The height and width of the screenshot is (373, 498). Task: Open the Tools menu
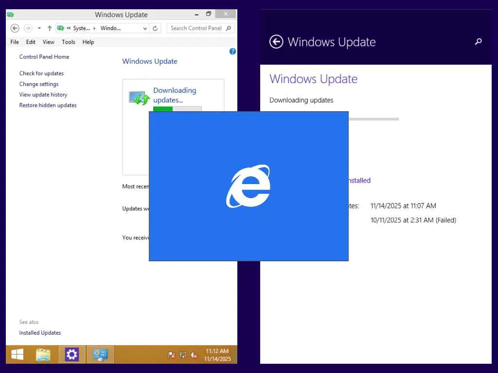point(68,42)
